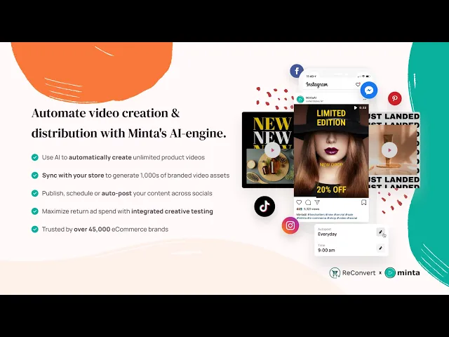This screenshot has height=337, width=449.
Task: Click checkmark beside automatically create bullet
Action: click(34, 157)
